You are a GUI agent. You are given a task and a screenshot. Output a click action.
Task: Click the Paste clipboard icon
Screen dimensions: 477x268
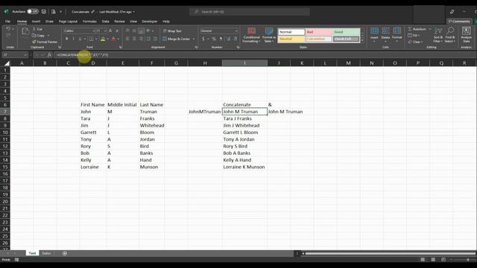coord(25,31)
